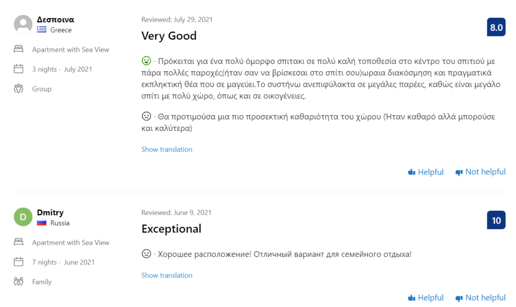
Task: Click the bed icon beside Δεσποινα's apartment
Action: click(19, 49)
